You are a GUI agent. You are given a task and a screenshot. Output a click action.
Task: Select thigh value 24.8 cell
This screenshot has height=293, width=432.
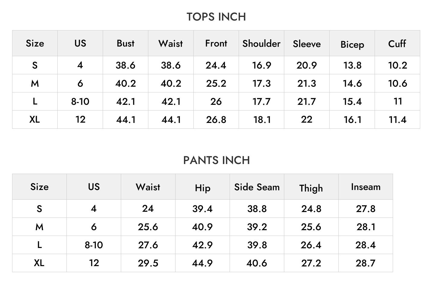click(x=311, y=209)
